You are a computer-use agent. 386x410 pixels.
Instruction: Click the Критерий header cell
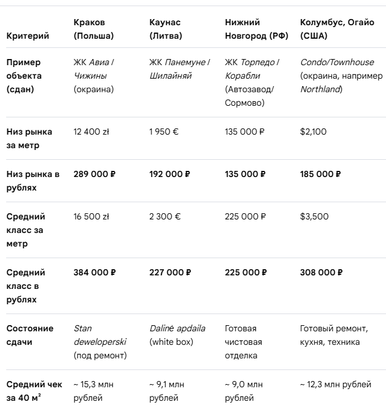pos(28,36)
